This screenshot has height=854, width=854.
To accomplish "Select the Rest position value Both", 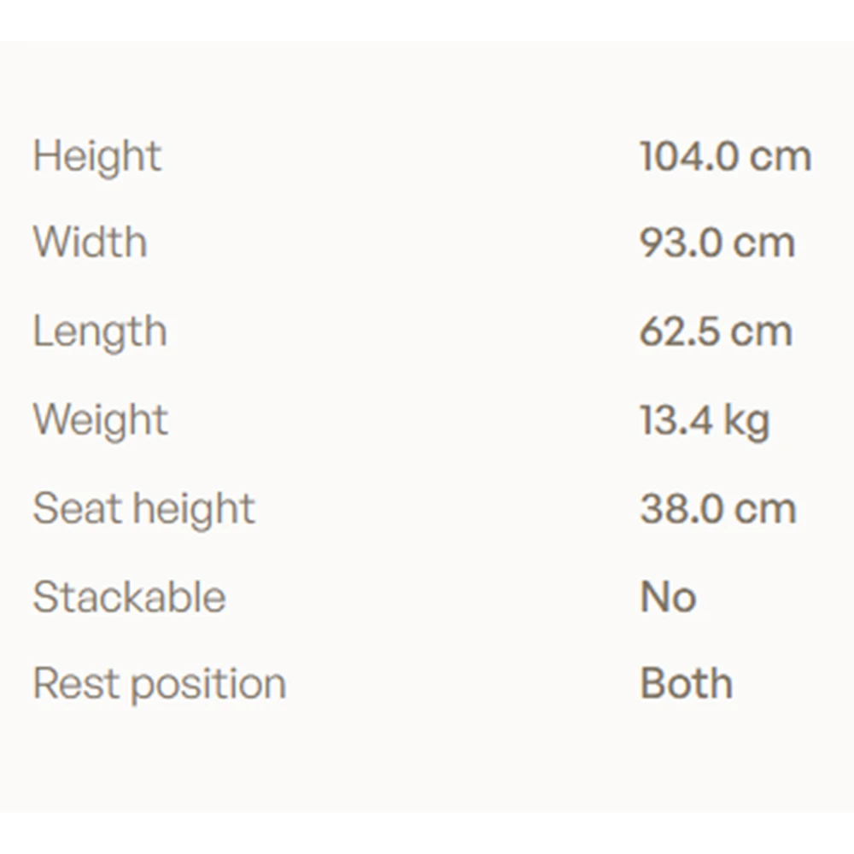I will [687, 683].
